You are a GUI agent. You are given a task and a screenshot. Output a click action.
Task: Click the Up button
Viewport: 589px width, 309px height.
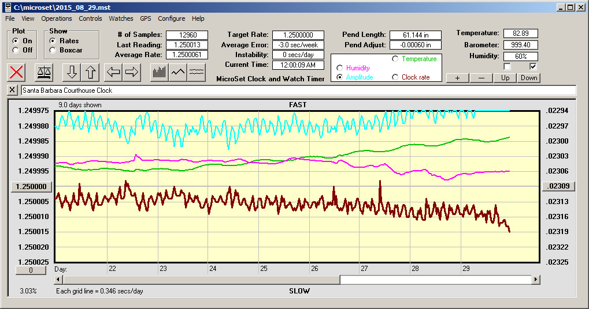tap(505, 77)
